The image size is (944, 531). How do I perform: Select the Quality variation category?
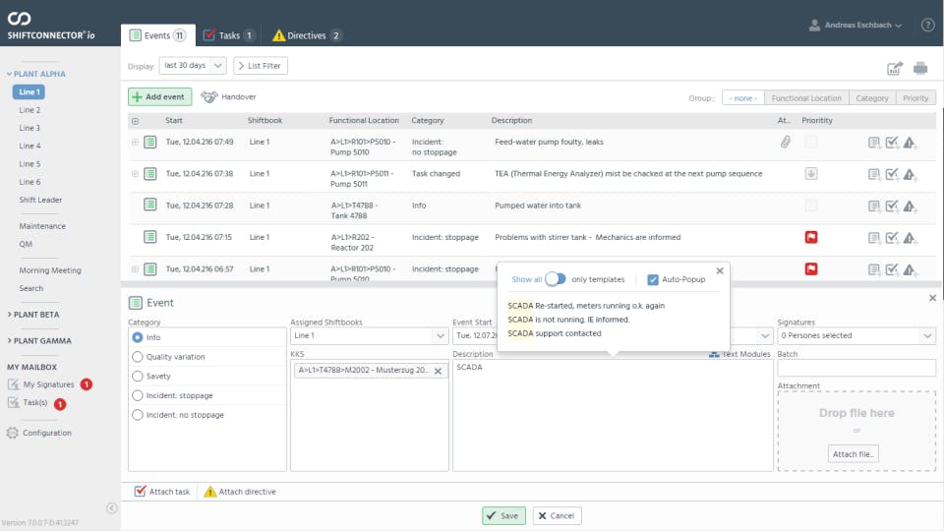[x=138, y=357]
